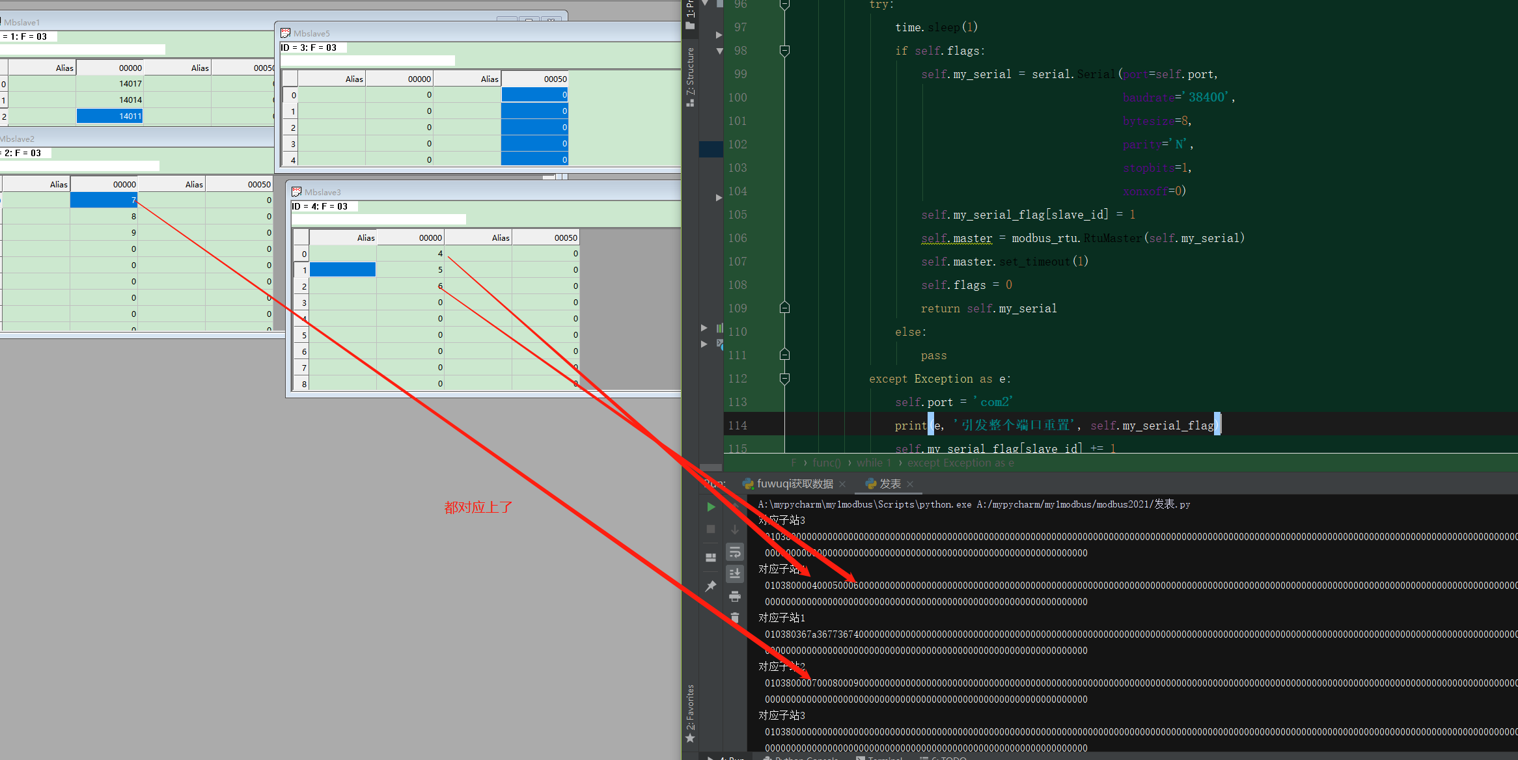
Task: Click the Print console output icon
Action: 735,596
